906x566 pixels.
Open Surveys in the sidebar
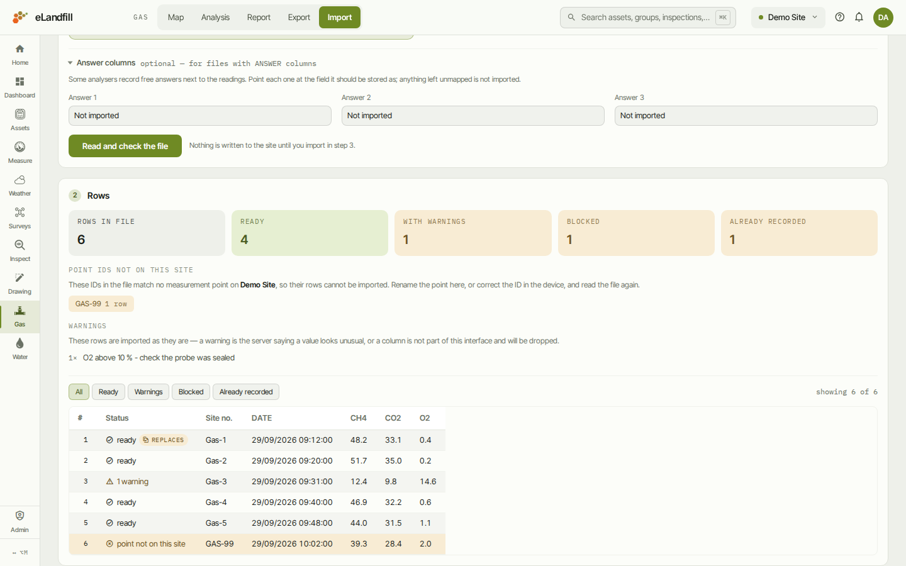[x=20, y=218]
